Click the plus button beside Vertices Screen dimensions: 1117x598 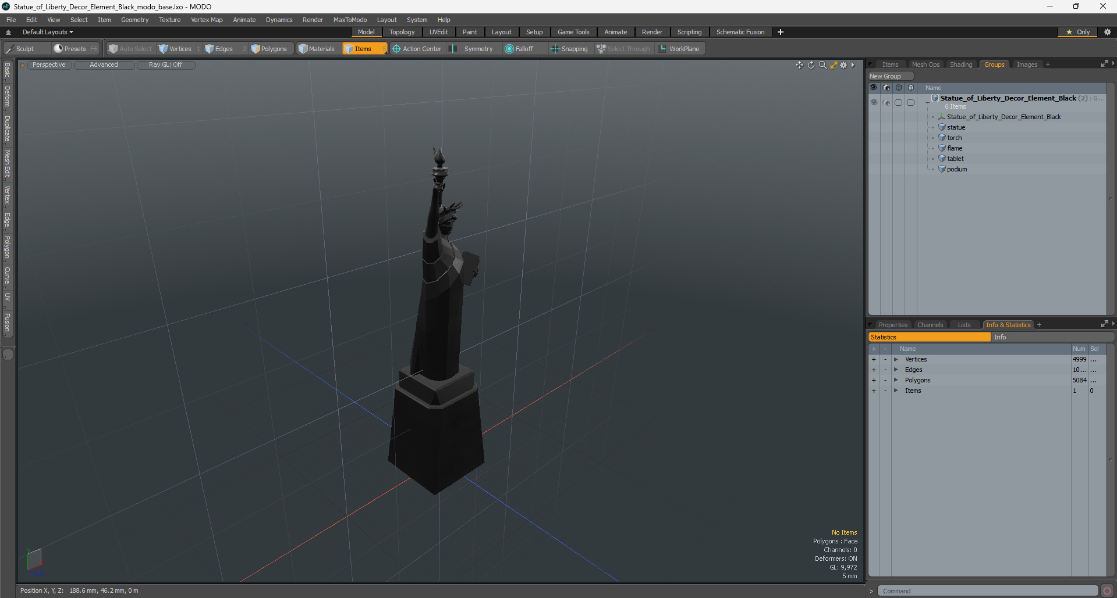point(874,359)
